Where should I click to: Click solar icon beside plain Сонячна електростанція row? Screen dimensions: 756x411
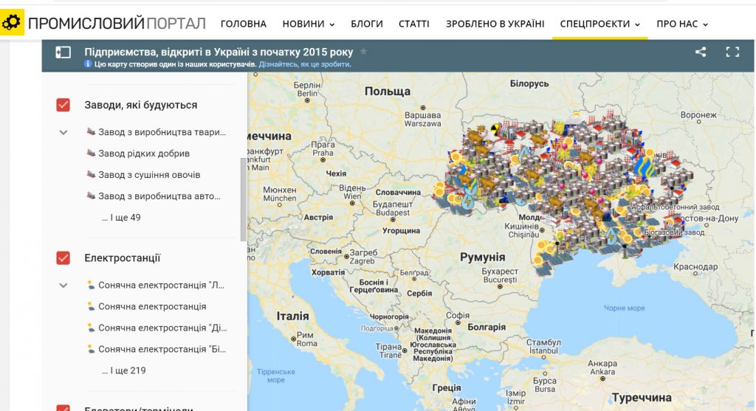coord(91,306)
